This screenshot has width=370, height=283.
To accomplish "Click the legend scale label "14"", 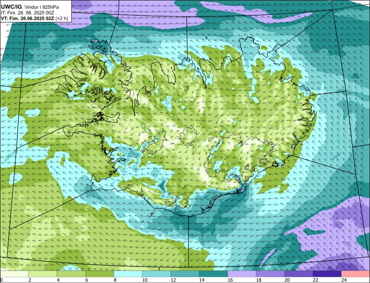I will point(202,280).
